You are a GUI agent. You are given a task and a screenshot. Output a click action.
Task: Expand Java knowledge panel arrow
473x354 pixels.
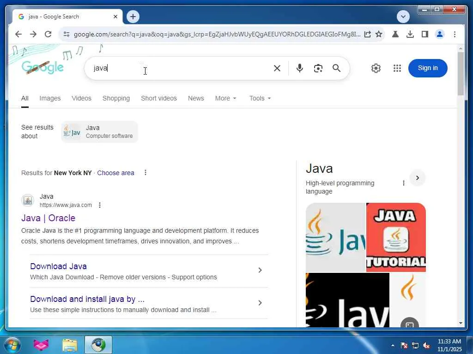pyautogui.click(x=418, y=178)
